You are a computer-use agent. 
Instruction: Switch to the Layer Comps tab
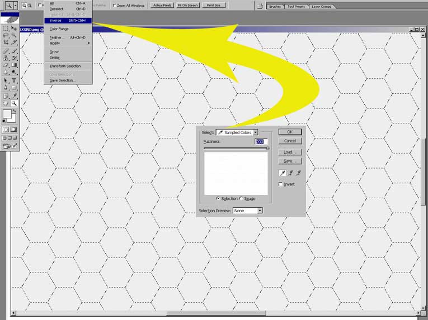[321, 6]
